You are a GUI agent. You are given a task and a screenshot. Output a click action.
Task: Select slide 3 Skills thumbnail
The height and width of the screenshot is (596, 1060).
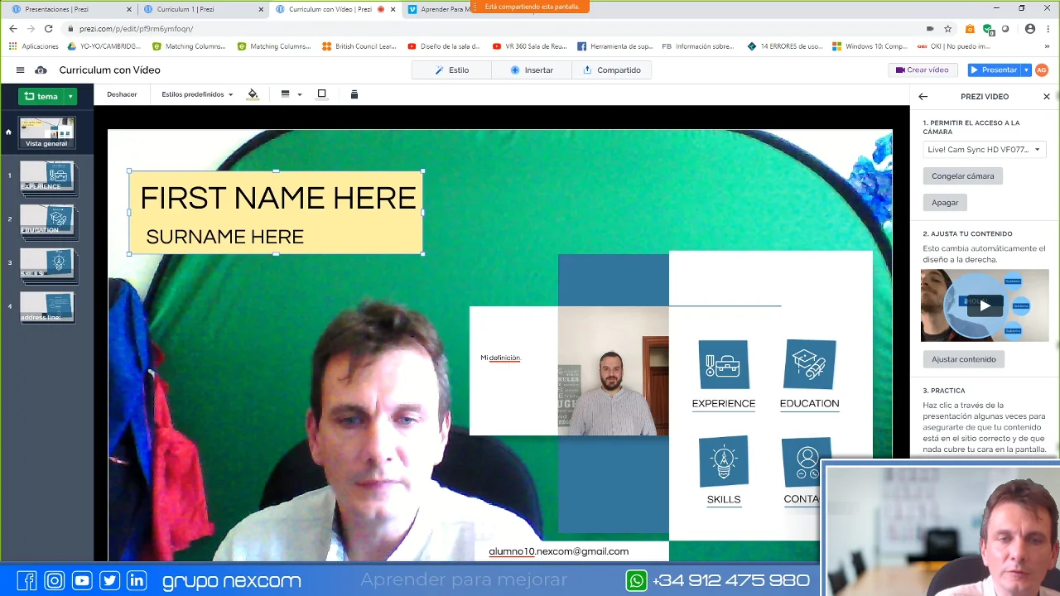pos(47,264)
